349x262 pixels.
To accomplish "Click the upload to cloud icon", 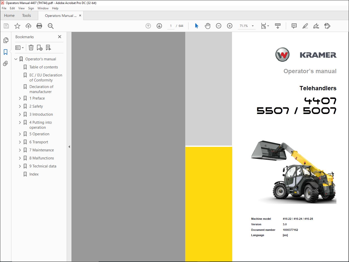I will coord(28,26).
